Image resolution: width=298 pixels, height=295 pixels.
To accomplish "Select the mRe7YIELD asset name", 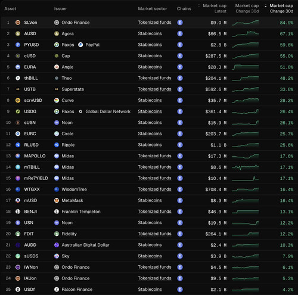I will 36,178.
